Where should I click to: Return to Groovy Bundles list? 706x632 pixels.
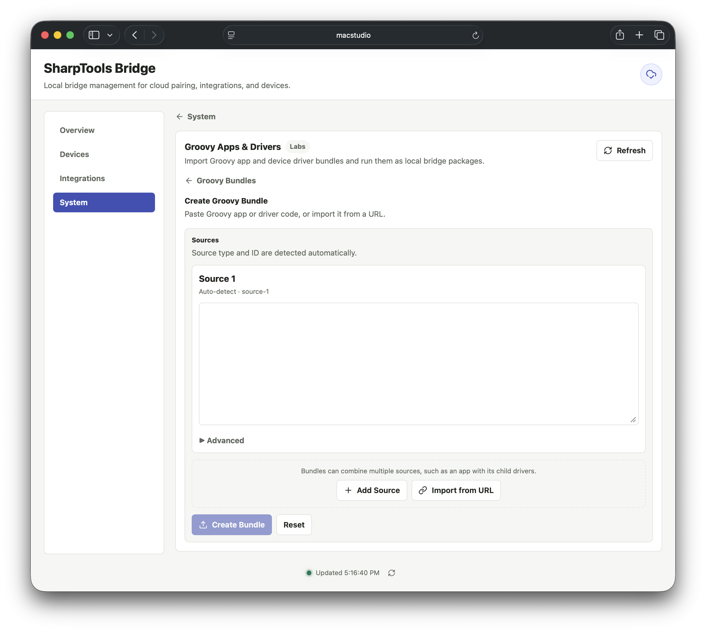pos(220,181)
